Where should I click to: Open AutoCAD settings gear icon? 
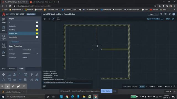(161, 14)
